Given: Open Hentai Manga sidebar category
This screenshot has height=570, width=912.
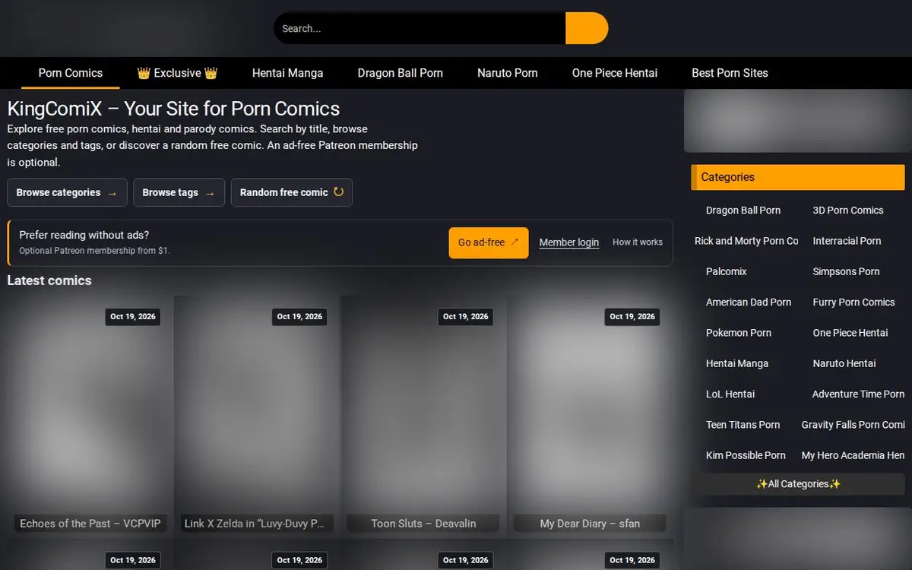Looking at the screenshot, I should click(737, 363).
